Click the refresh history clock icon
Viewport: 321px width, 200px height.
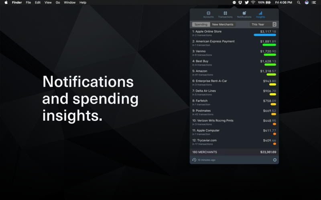tap(194, 160)
